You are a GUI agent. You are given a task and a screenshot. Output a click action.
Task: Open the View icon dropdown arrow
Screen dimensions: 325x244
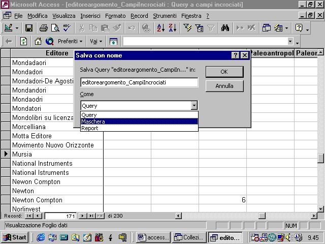(17, 28)
